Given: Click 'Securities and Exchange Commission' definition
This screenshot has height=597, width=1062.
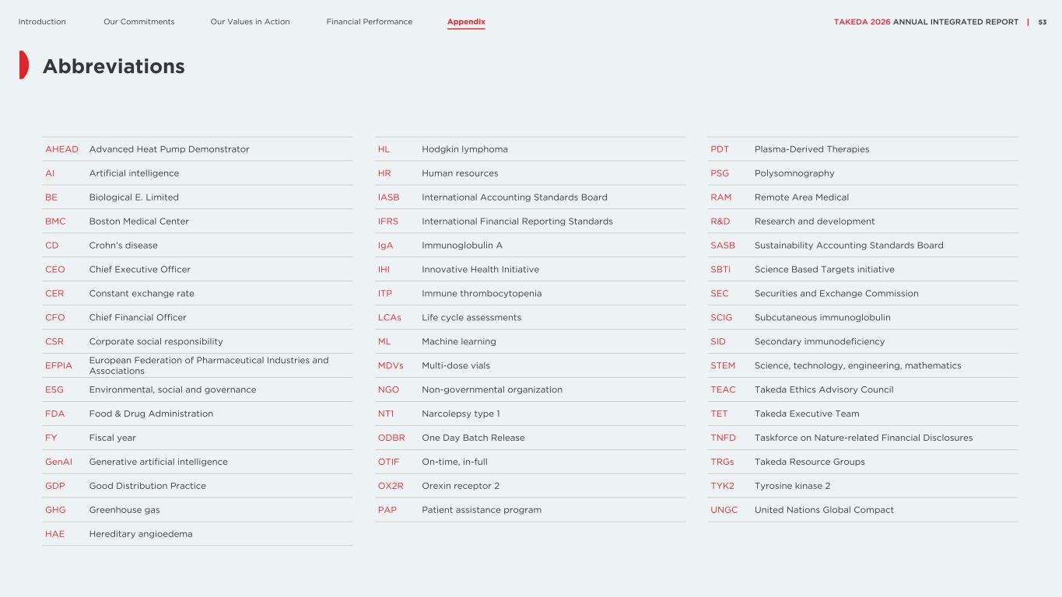Looking at the screenshot, I should click(x=836, y=294).
